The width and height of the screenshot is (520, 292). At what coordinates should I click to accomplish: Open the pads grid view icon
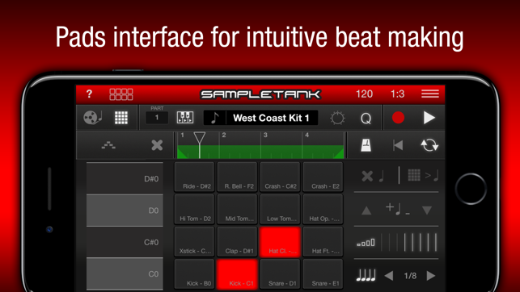click(x=121, y=94)
